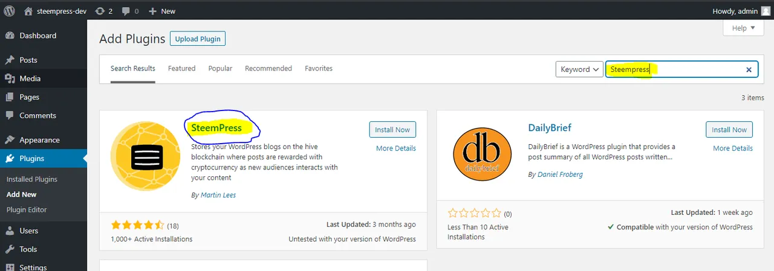774x271 pixels.
Task: Click the Add Plugins page heading
Action: [x=132, y=39]
